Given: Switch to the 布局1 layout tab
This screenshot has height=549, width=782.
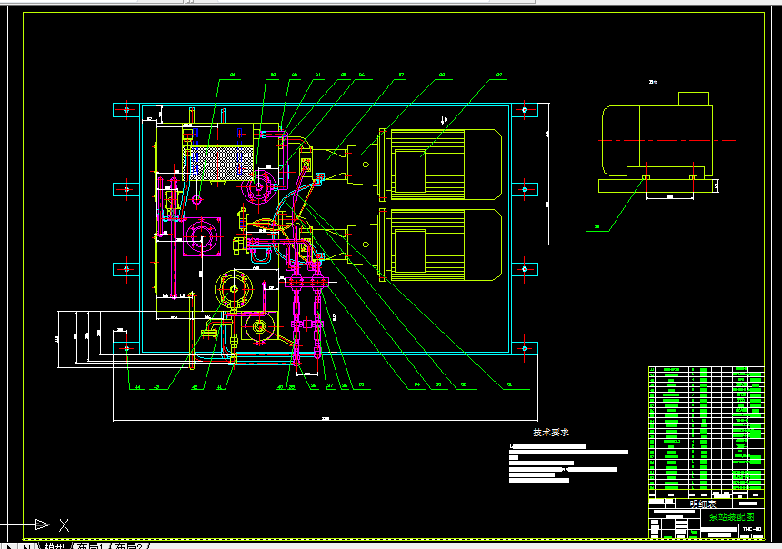Looking at the screenshot, I should point(90,546).
